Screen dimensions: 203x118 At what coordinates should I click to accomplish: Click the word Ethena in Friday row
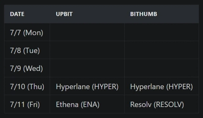[x=66, y=104]
